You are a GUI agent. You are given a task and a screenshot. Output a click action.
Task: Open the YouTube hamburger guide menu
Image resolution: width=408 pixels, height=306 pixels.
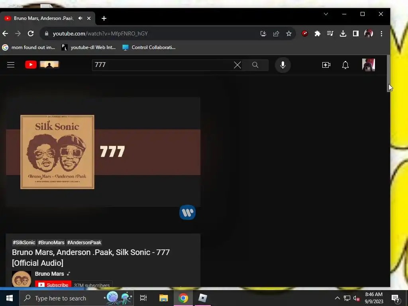point(11,65)
